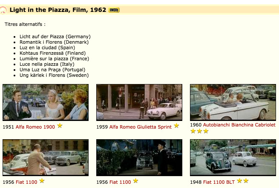Open the thumbnail of man in tan jacket

coord(46,158)
